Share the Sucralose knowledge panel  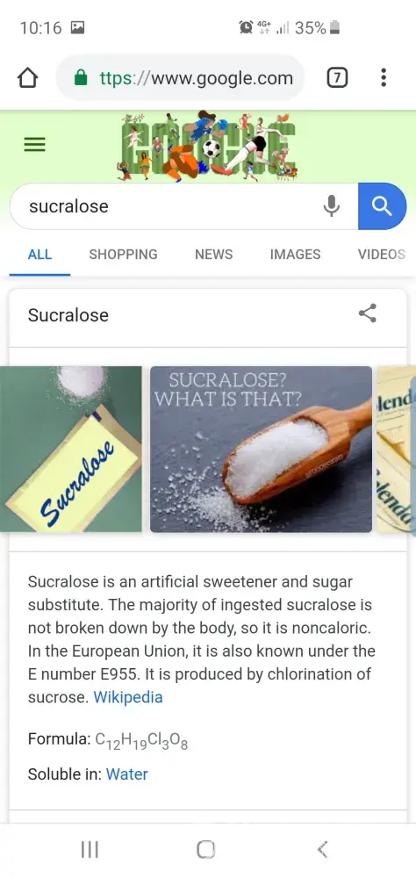368,313
